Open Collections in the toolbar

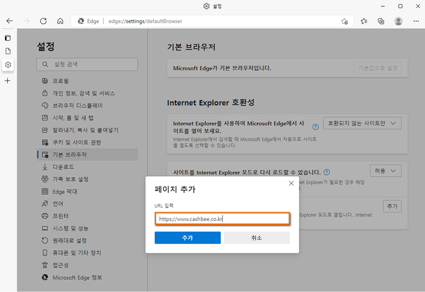pyautogui.click(x=381, y=21)
